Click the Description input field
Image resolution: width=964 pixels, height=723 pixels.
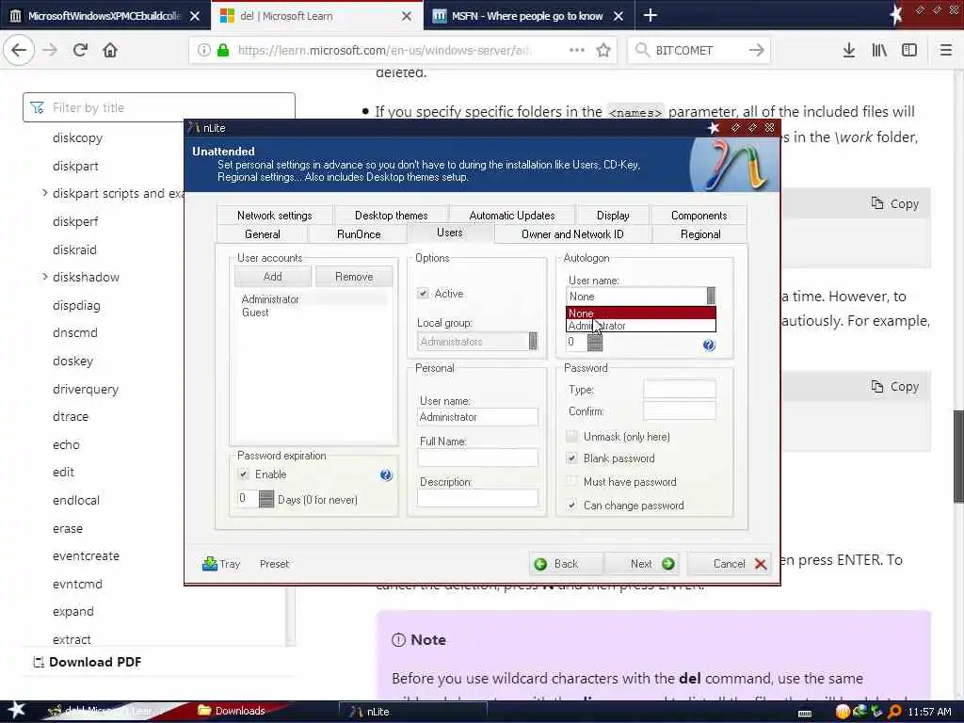point(477,497)
